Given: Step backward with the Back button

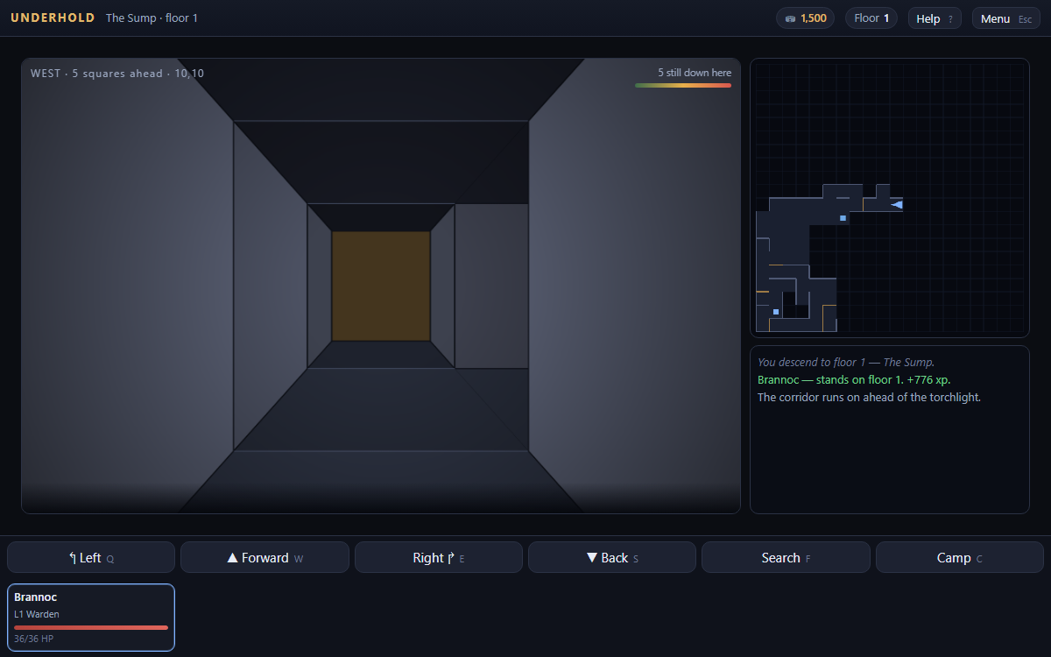Looking at the screenshot, I should pos(612,557).
